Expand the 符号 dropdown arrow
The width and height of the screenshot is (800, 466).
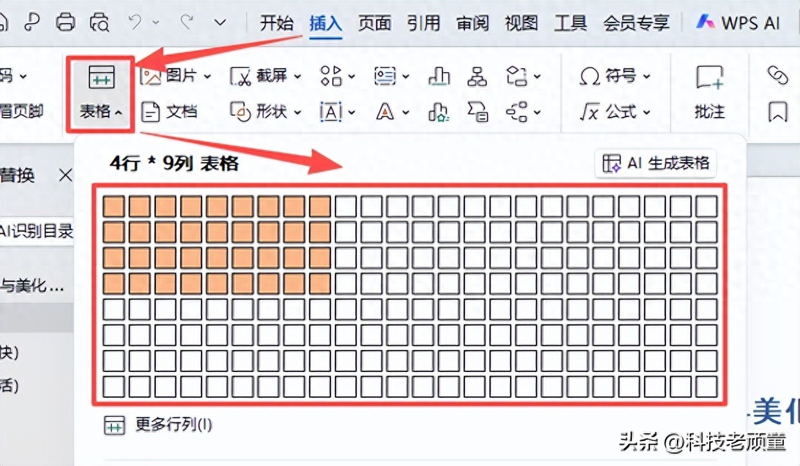click(646, 77)
